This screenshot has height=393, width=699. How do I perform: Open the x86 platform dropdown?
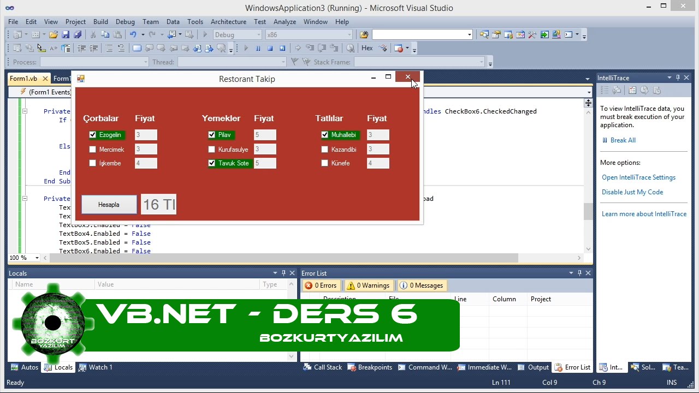[349, 34]
